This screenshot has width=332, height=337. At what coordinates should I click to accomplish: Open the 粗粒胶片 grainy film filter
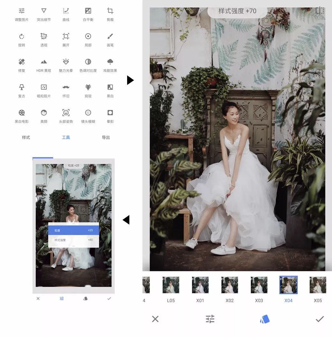44,91
